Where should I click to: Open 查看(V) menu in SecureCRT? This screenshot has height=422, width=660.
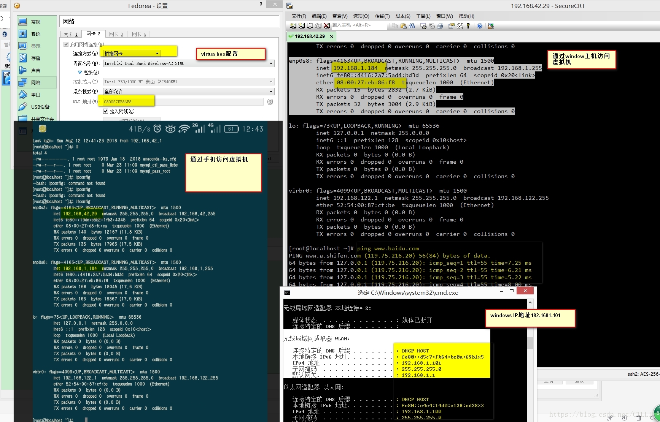(340, 16)
